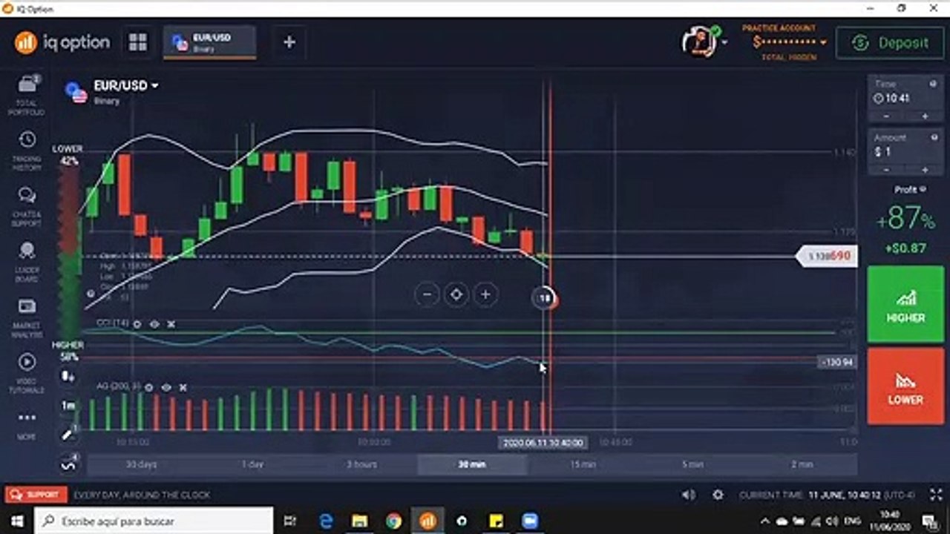Toggle AO indicator visibility
The image size is (950, 534).
coord(166,387)
